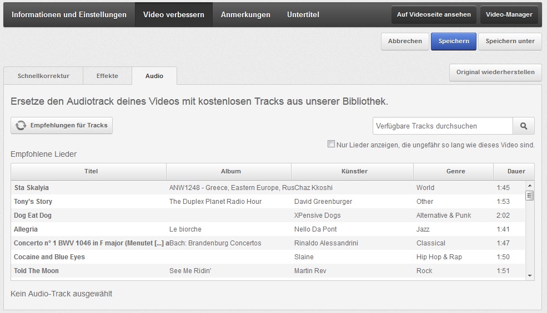
Task: Click the magnifier search icon button
Action: click(x=523, y=126)
